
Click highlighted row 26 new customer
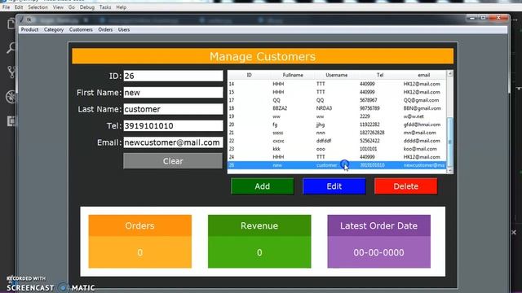click(337, 165)
